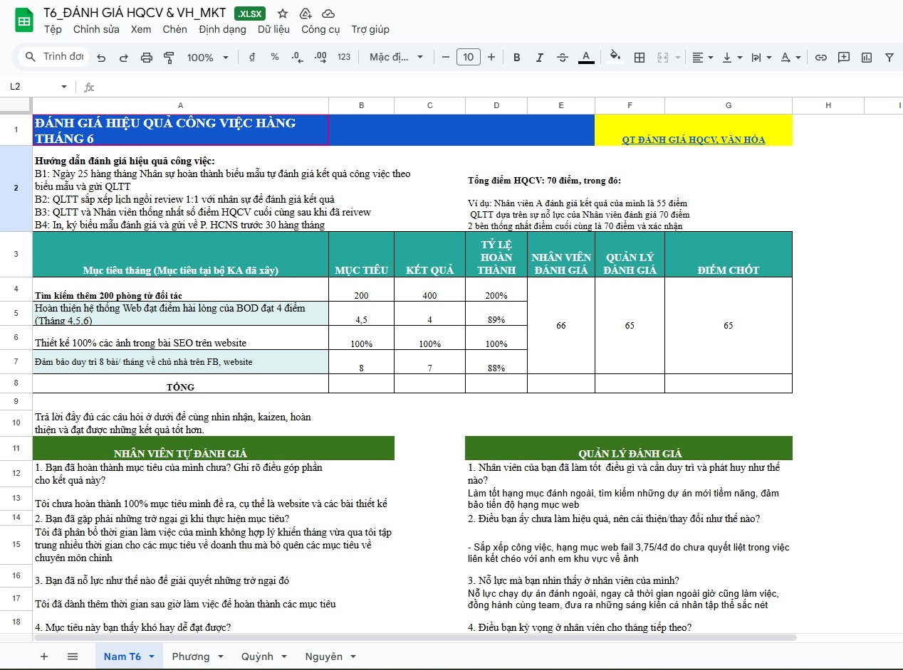Toggle italic text style
Screen dimensions: 903x670
539,58
